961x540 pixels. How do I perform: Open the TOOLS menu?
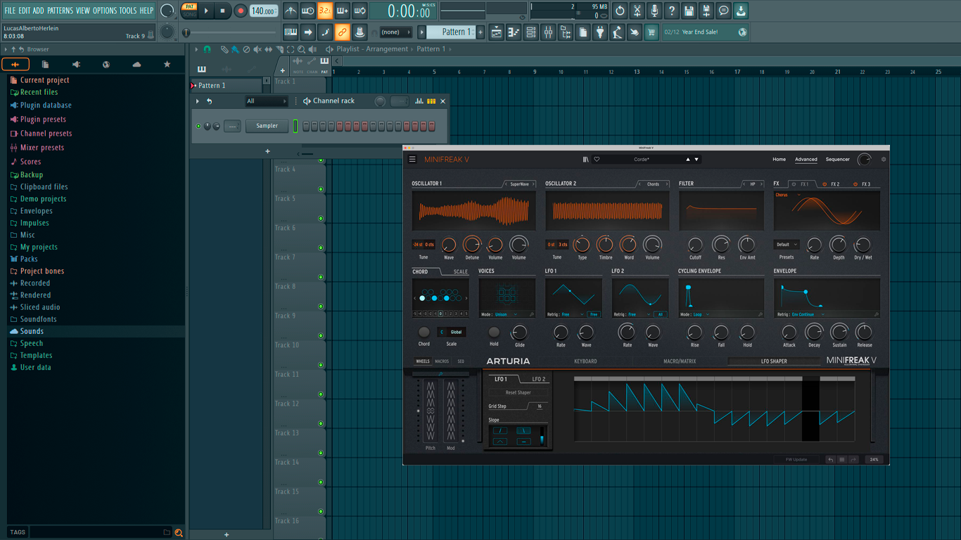click(128, 11)
